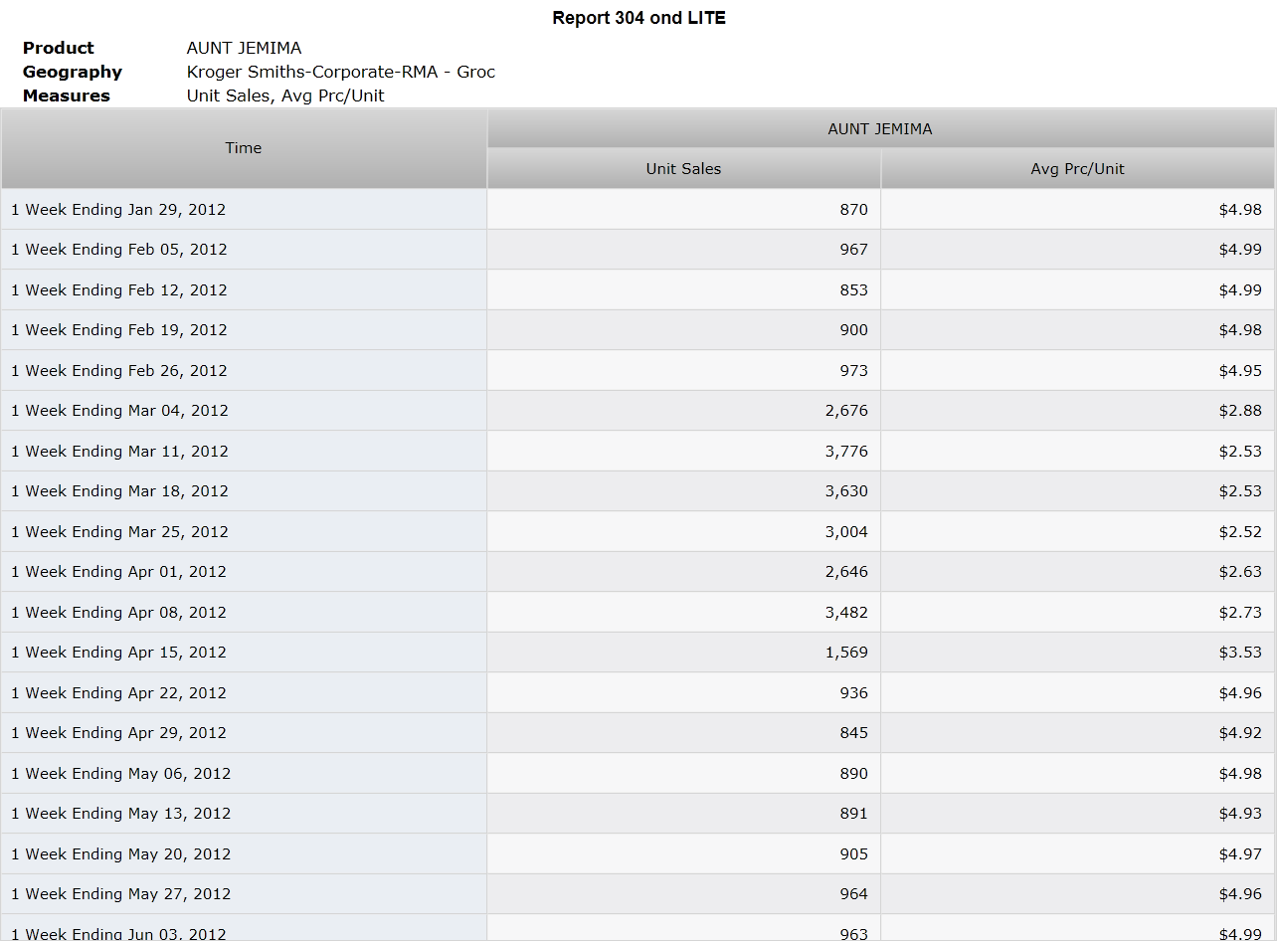Click the unit sales value 905
The width and height of the screenshot is (1277, 941).
pos(853,854)
